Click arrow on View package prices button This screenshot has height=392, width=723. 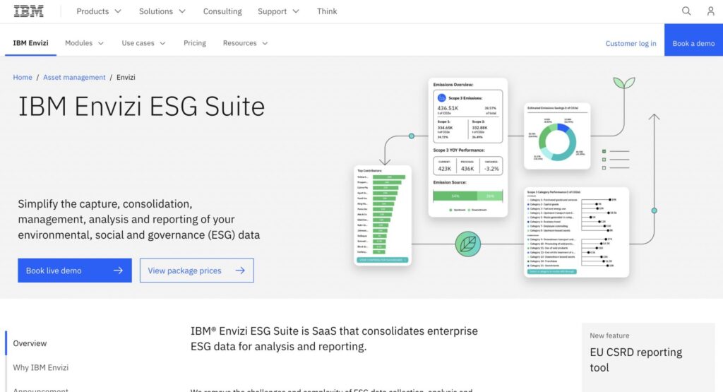coord(240,271)
